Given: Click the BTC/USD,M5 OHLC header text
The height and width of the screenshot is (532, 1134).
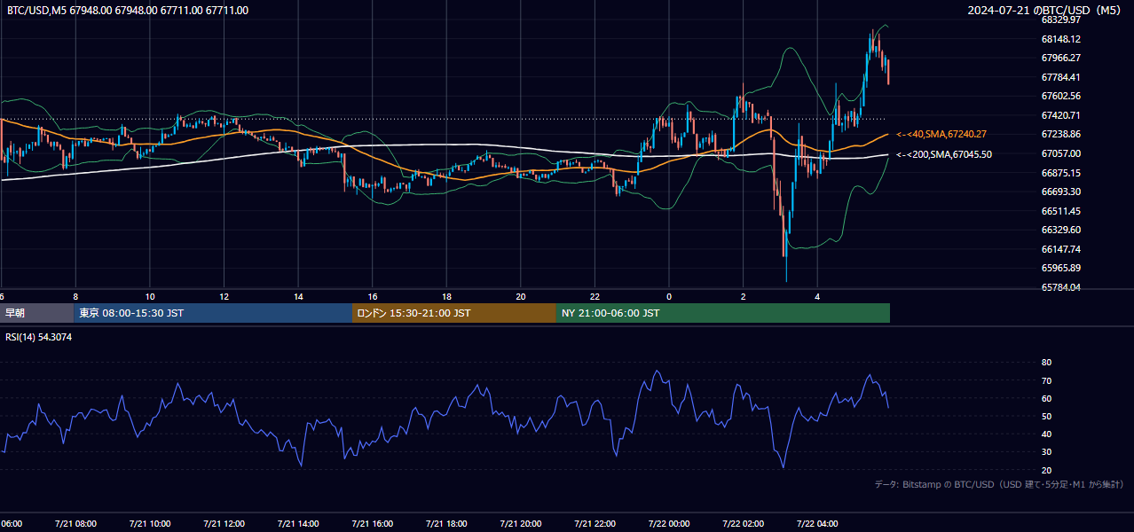Looking at the screenshot, I should [x=127, y=11].
